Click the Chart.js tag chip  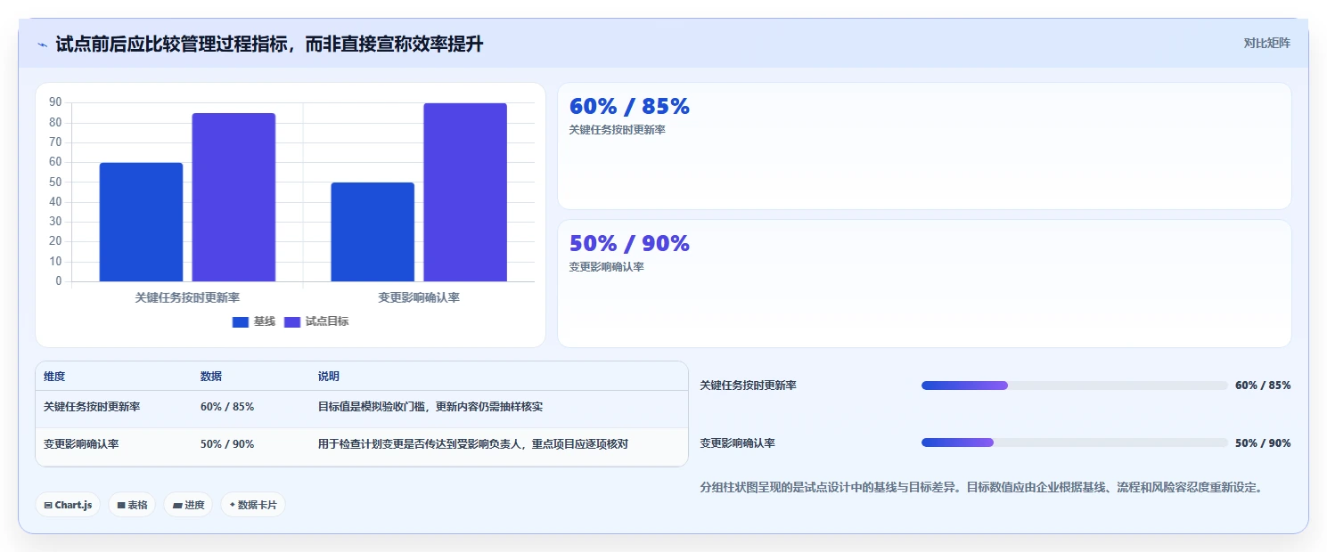point(68,505)
